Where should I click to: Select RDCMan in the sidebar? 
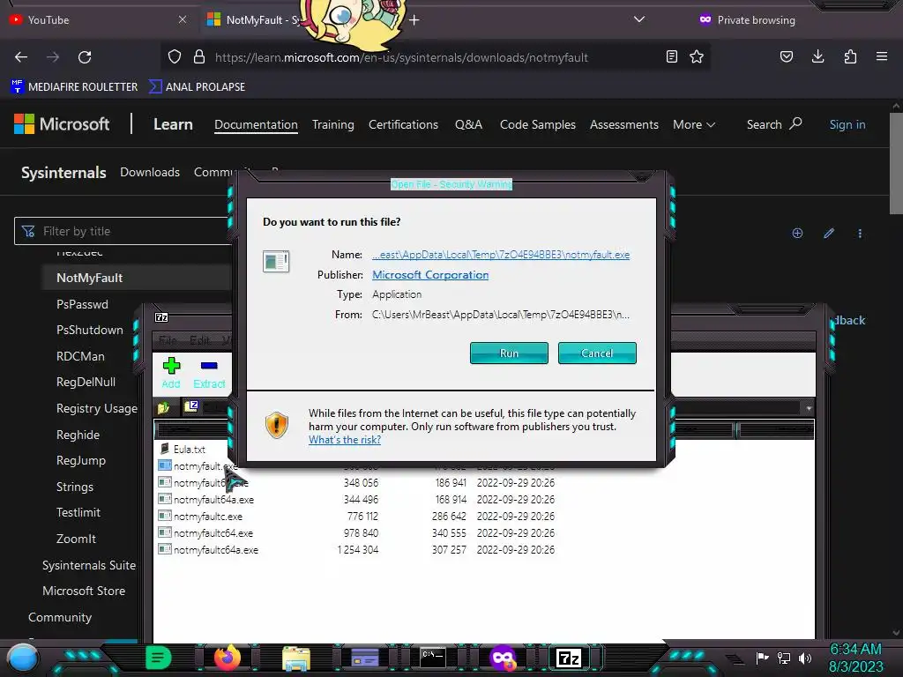point(80,356)
